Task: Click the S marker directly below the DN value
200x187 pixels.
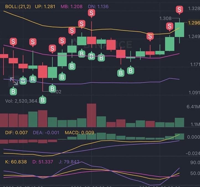Action: pos(91,13)
